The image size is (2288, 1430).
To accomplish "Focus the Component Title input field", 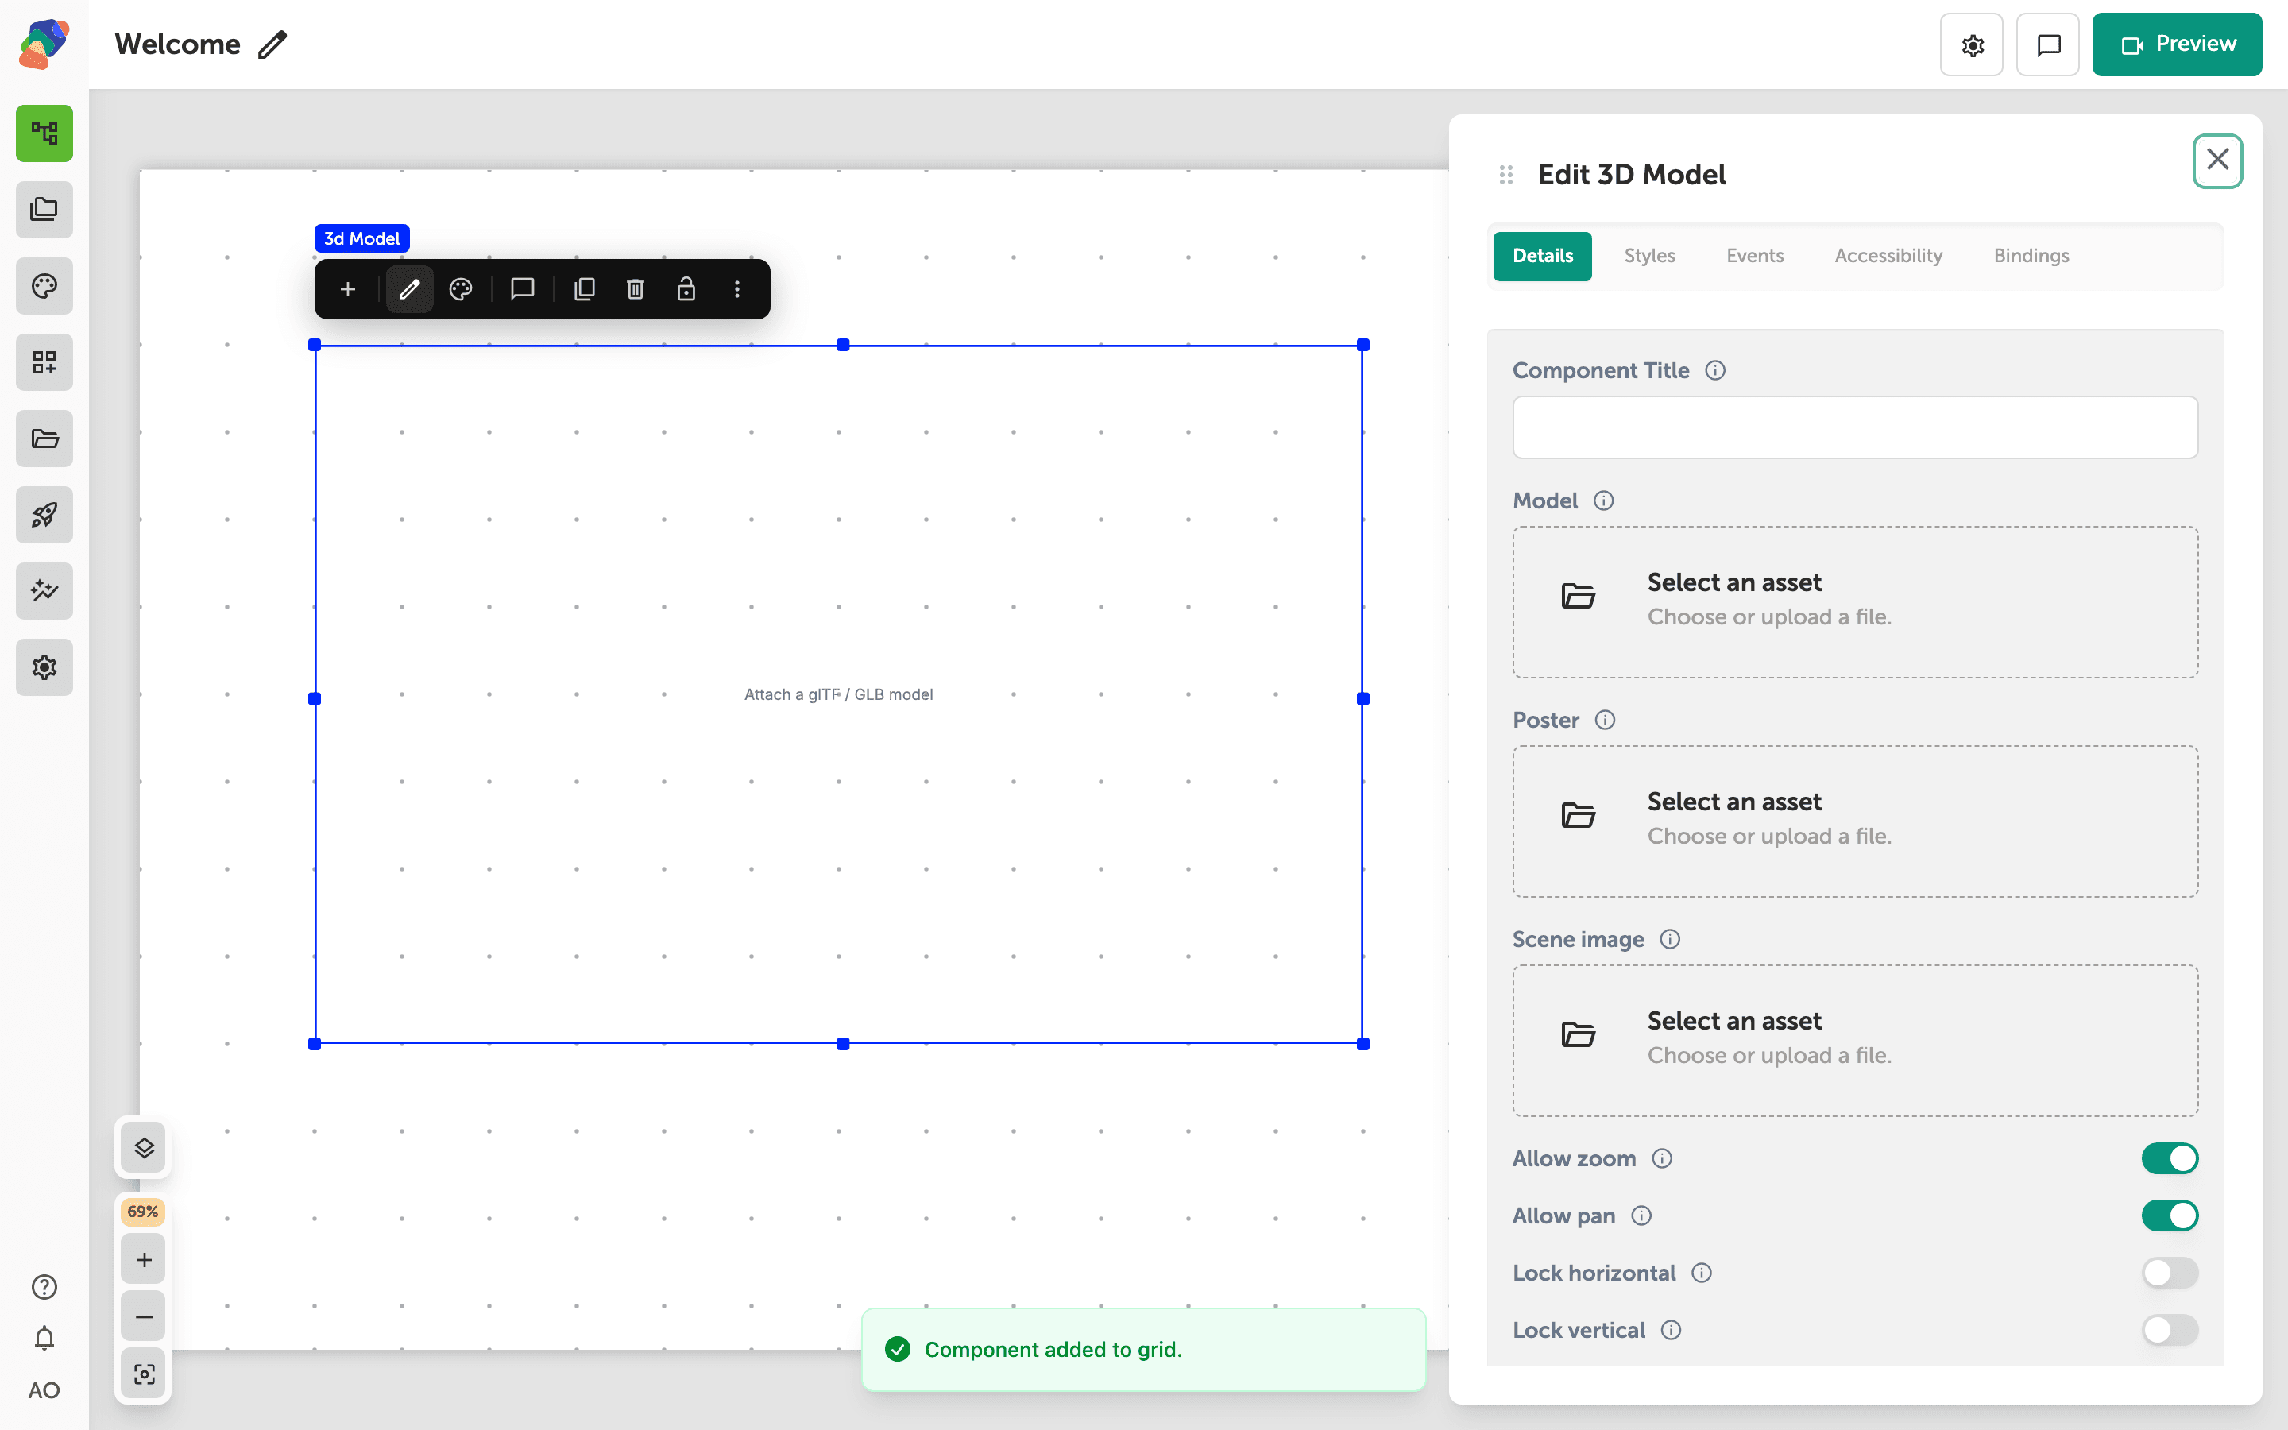I will click(1855, 427).
